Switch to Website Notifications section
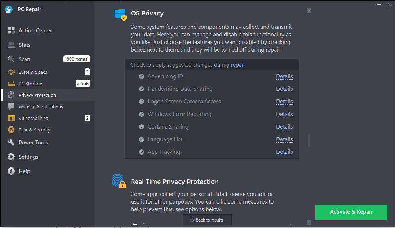 (x=41, y=107)
